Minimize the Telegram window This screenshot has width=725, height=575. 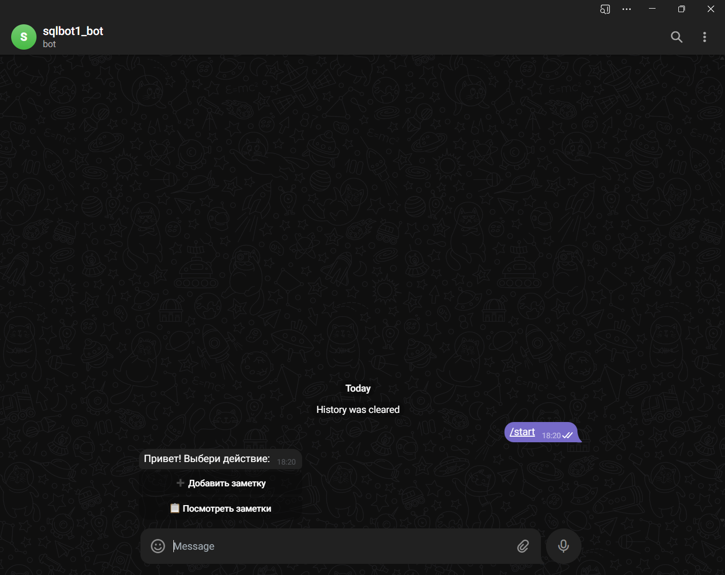coord(652,9)
